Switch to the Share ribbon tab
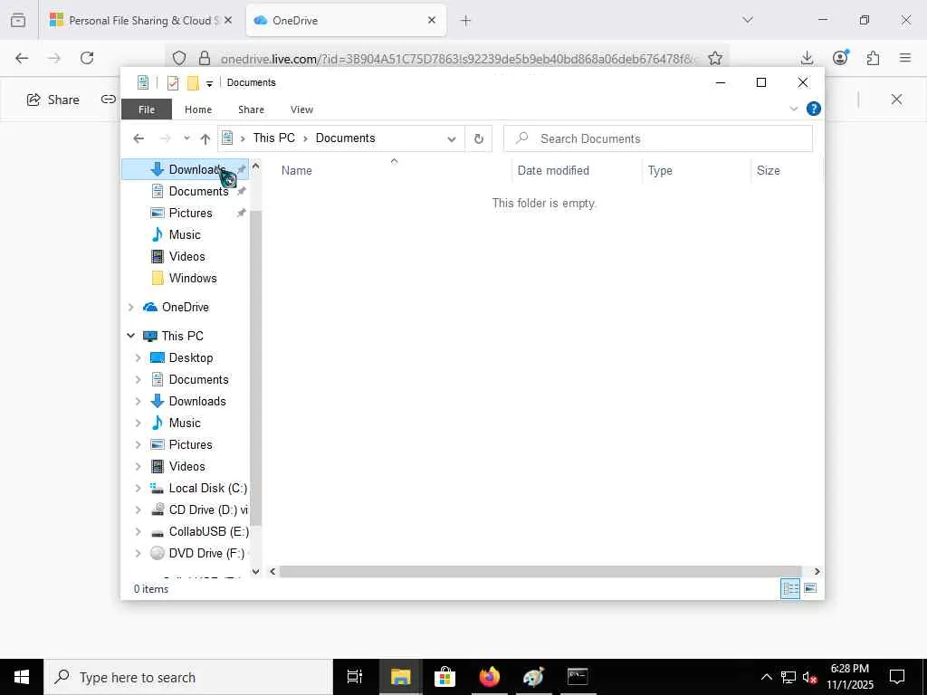 point(252,109)
